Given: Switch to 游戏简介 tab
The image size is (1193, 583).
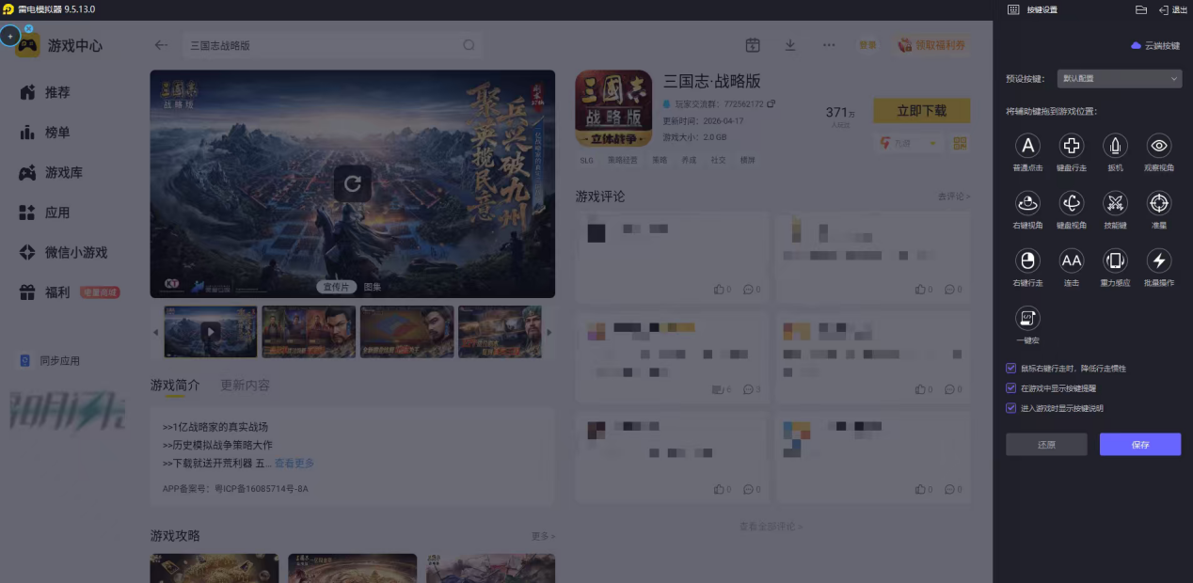Looking at the screenshot, I should (x=175, y=385).
